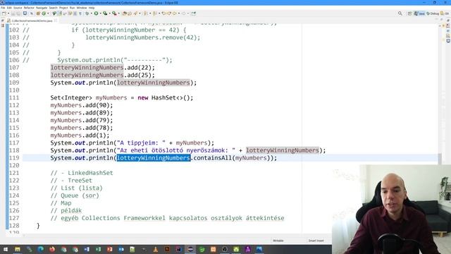Click the External Tools run icon
The height and width of the screenshot is (254, 451).
(x=114, y=13)
